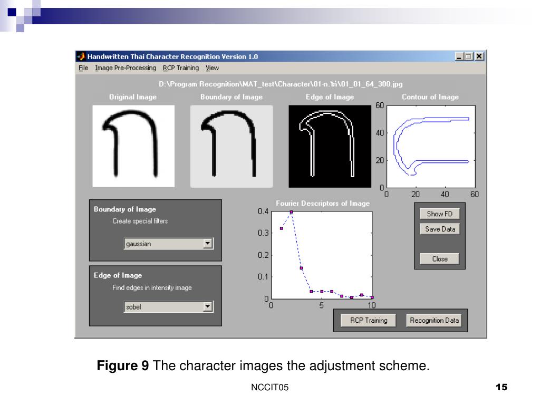
Task: Open the RCP Training menu
Action: tap(181, 68)
